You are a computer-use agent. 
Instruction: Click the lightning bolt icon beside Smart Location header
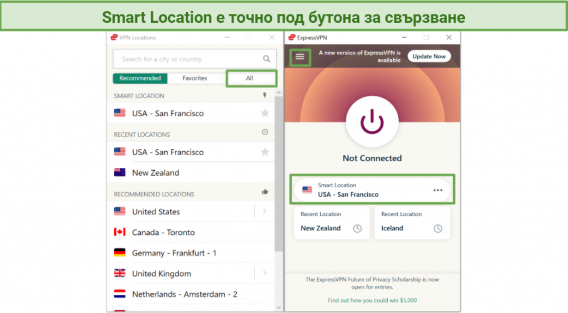[x=265, y=95]
